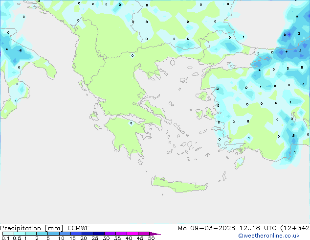Click the 5–10 mm legend color box
This screenshot has width=310, height=240.
[x=53, y=234]
